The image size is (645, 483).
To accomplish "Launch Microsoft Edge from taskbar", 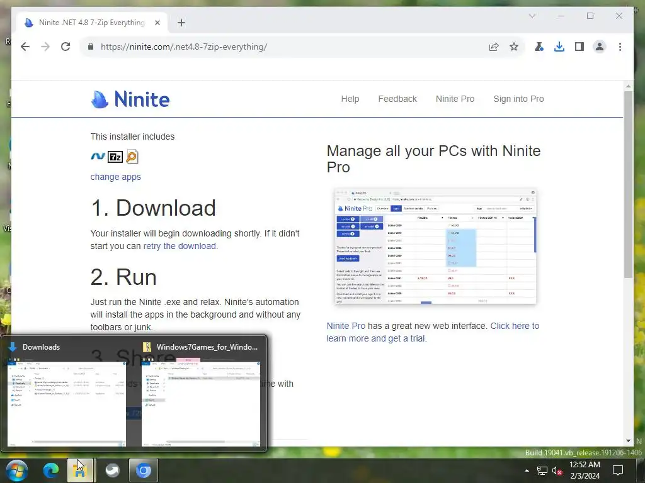I will point(51,470).
